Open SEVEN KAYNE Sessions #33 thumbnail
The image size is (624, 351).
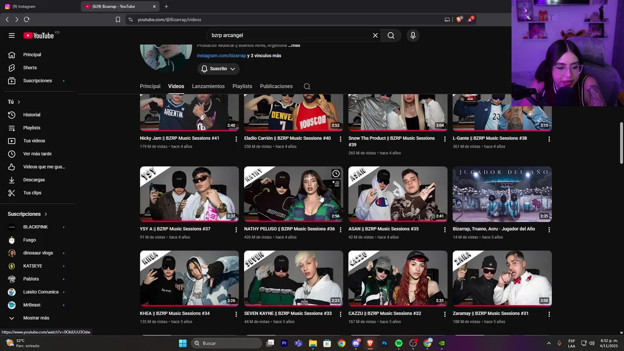tap(293, 278)
